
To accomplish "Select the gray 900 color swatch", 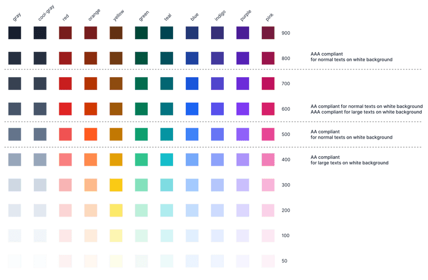I will (x=15, y=33).
